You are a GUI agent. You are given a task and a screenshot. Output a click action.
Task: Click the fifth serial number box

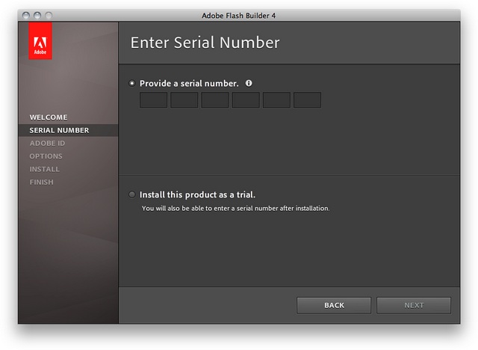(276, 100)
